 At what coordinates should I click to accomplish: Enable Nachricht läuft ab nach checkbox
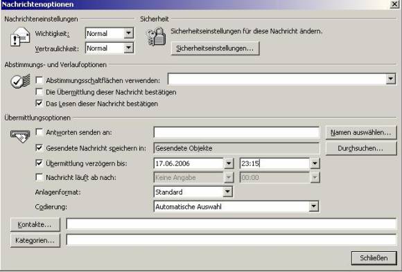(x=40, y=177)
